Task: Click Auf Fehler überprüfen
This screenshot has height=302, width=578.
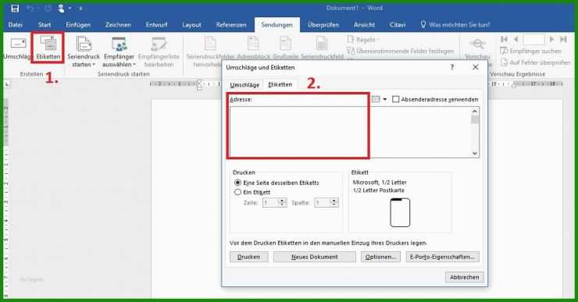Action: coord(535,62)
